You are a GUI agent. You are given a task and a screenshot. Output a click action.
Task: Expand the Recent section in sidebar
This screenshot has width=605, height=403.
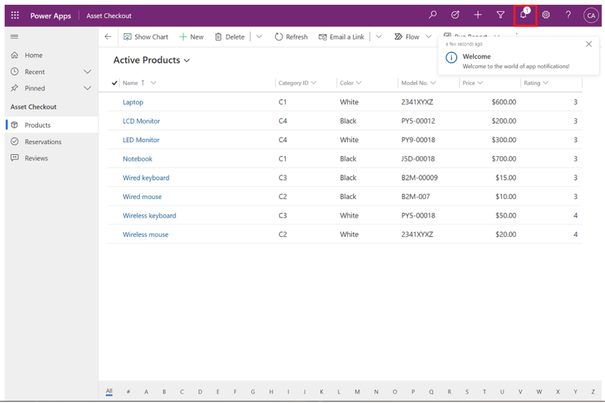[87, 72]
